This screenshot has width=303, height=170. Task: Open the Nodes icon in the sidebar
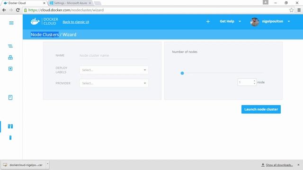(10, 137)
